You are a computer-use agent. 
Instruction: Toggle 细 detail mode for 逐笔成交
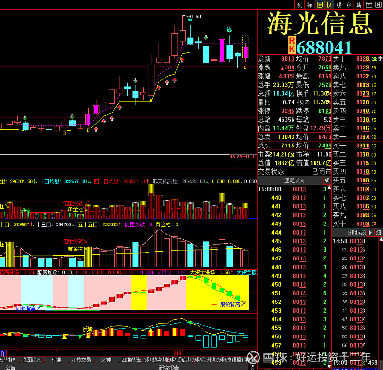click(327, 180)
